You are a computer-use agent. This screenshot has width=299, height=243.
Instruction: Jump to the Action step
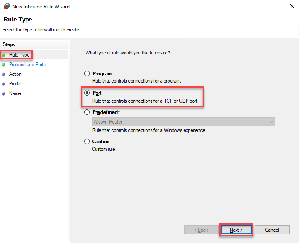click(16, 74)
